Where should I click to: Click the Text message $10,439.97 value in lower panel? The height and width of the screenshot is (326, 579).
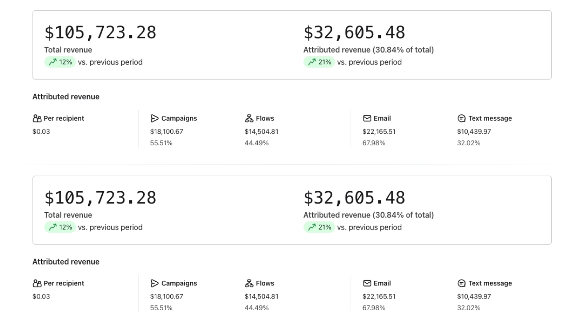coord(474,297)
